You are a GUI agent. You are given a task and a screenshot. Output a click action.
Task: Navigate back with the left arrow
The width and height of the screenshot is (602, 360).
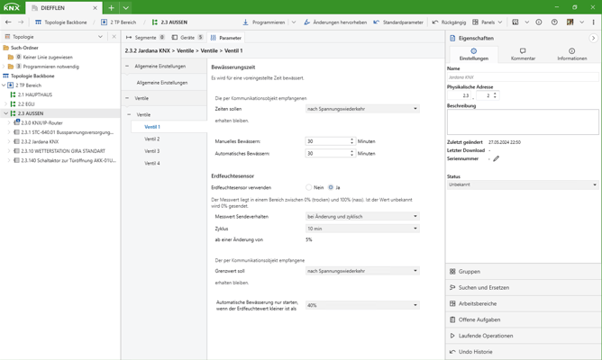coord(9,22)
